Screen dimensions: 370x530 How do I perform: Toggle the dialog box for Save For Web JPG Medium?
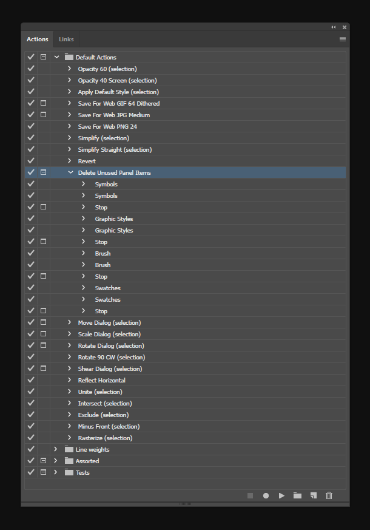point(44,115)
